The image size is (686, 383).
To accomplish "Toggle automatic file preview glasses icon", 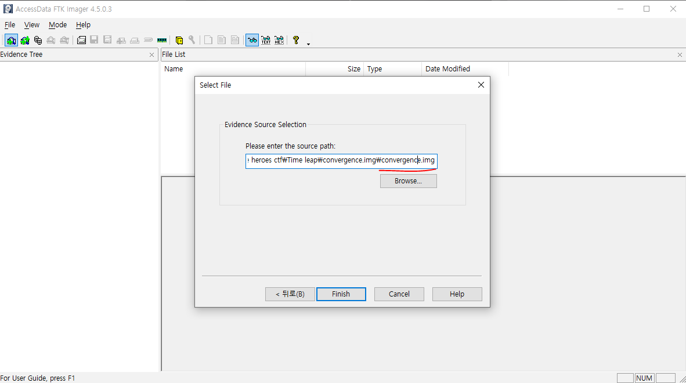I will pos(252,40).
